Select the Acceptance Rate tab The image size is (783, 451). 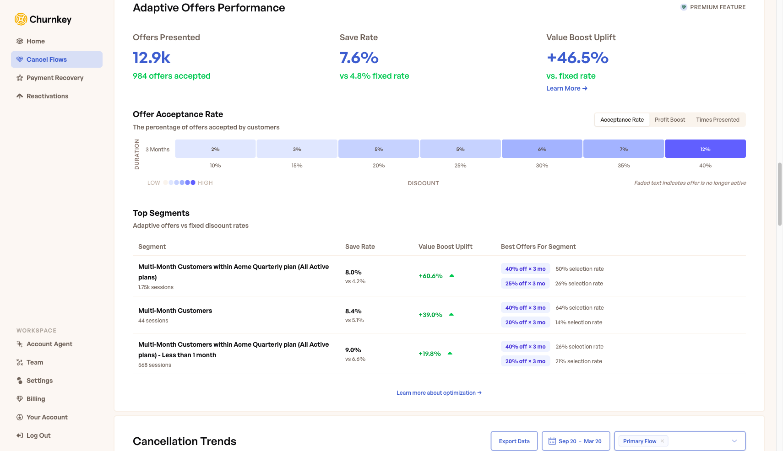[x=622, y=119]
